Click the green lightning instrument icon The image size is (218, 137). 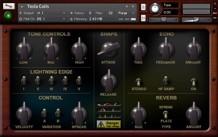tap(9, 16)
